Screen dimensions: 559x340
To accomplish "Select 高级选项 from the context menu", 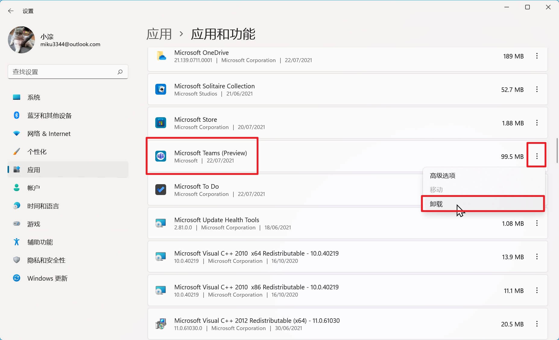I will [442, 175].
